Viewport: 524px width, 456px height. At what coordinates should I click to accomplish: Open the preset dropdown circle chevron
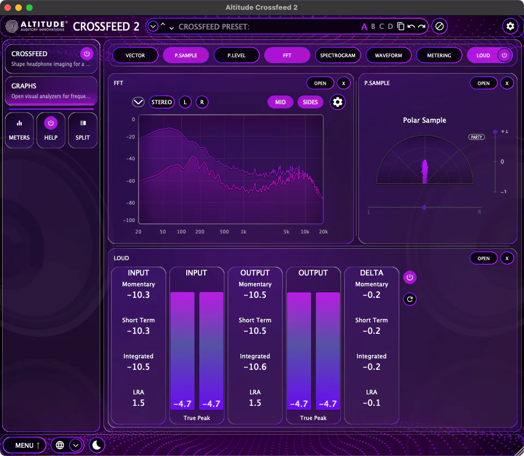[x=153, y=26]
